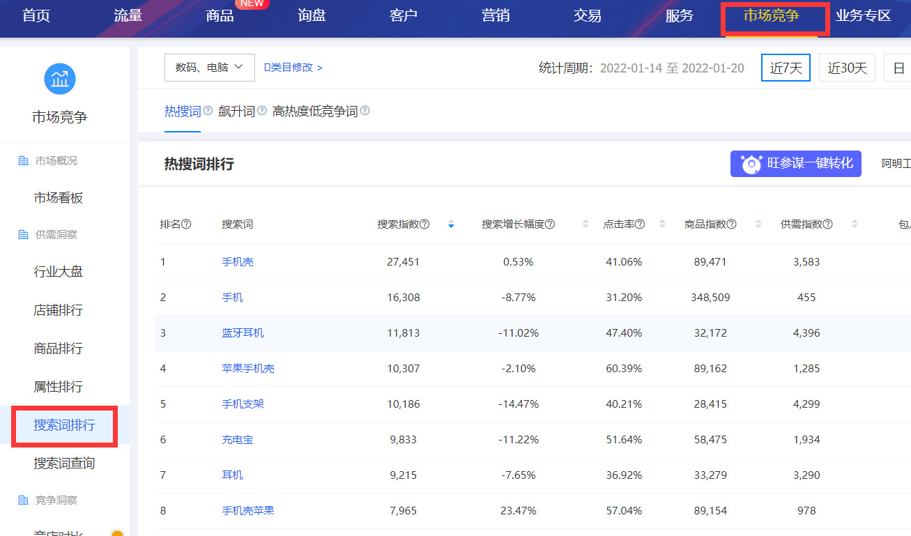This screenshot has height=536, width=911.
Task: Open 商品 in top navigation
Action: (220, 15)
